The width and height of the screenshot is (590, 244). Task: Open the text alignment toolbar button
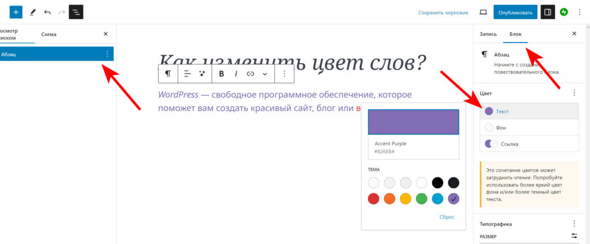click(187, 74)
